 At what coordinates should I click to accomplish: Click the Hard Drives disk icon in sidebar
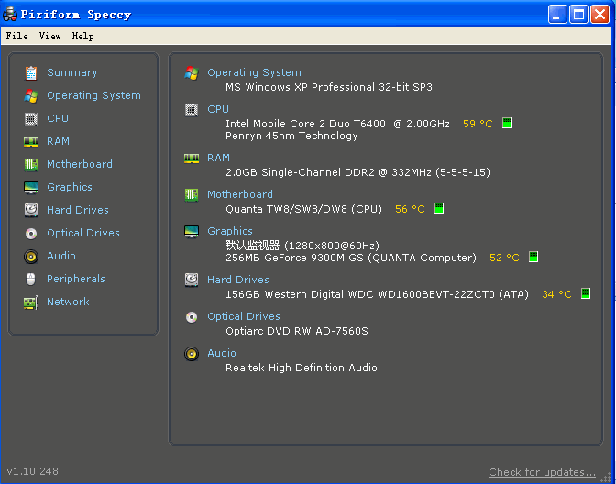tap(31, 210)
